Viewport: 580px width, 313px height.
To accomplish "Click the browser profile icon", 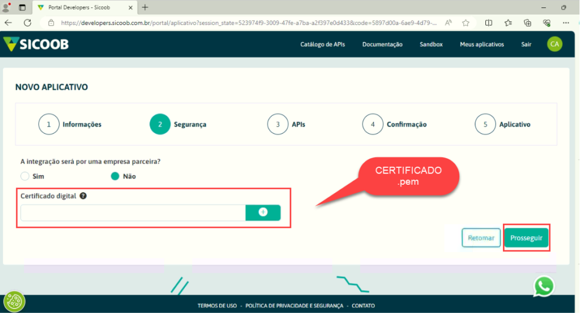I will coord(6,7).
